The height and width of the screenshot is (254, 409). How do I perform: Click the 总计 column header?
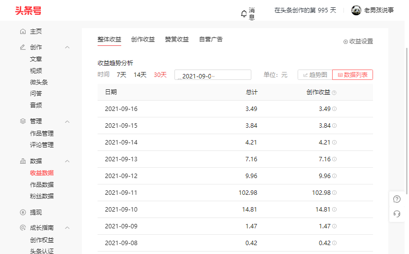[x=251, y=92]
